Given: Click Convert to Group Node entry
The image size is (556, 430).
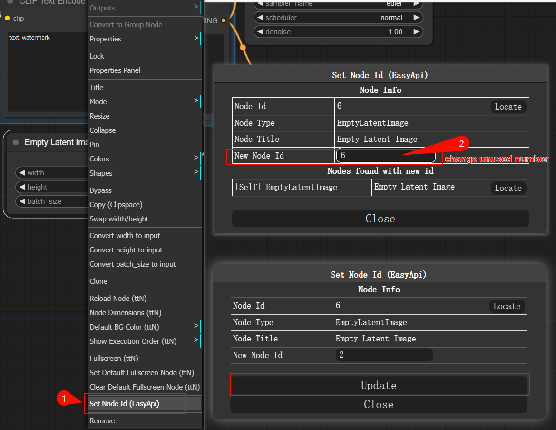Looking at the screenshot, I should [x=145, y=24].
